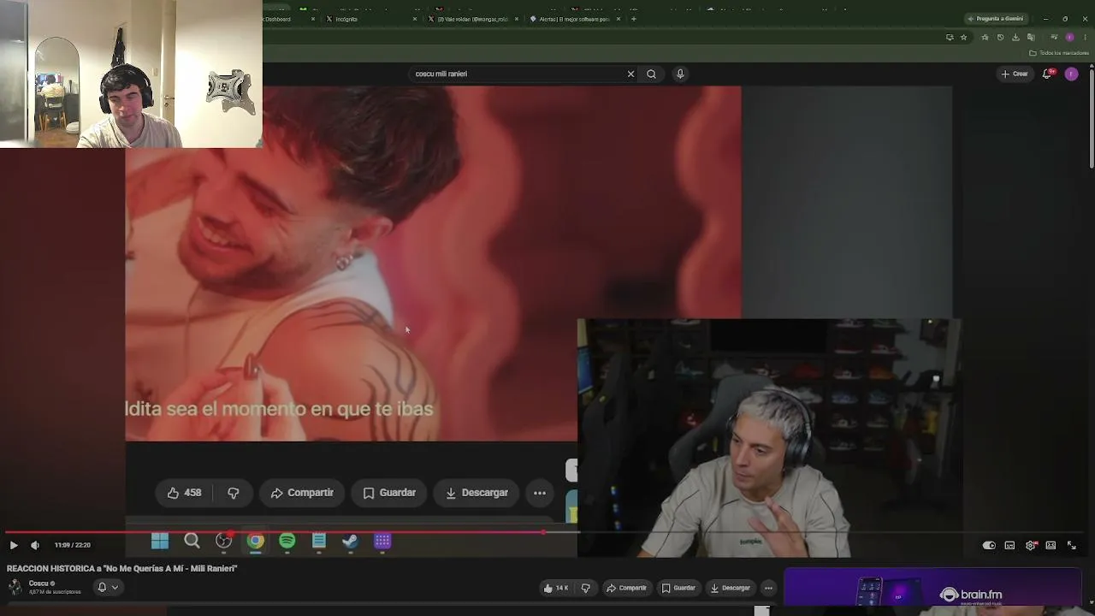1095x616 pixels.
Task: Click the YouTube search magnifier button
Action: 652,74
